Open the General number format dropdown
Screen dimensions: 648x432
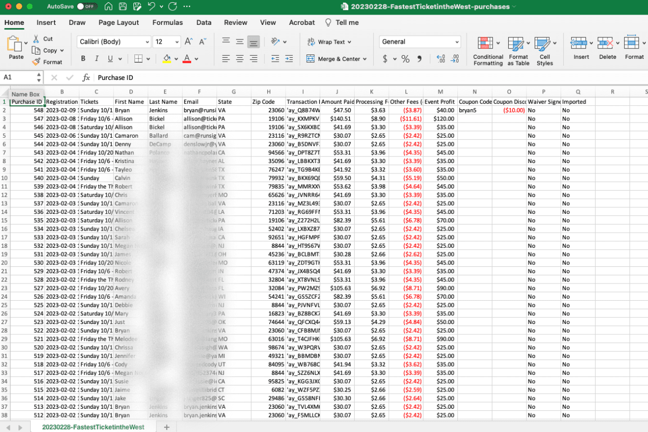tap(420, 42)
